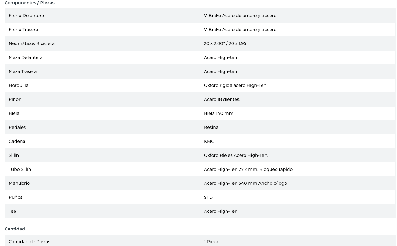The width and height of the screenshot is (397, 246).
Task: Click the KMC chain value
Action: click(209, 141)
